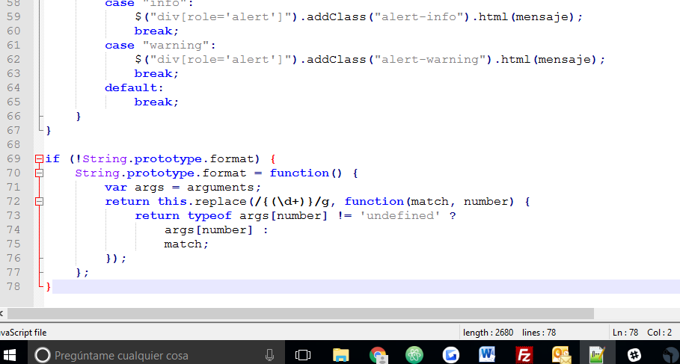Open File Explorer from the taskbar
680x364 pixels.
(340, 355)
